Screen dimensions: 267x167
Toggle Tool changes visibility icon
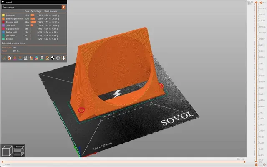pos(31,58)
